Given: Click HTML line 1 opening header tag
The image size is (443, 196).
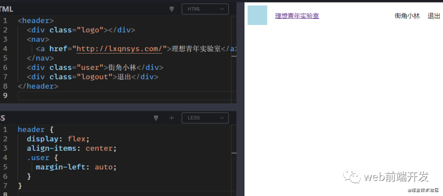Looking at the screenshot, I should 36,21.
